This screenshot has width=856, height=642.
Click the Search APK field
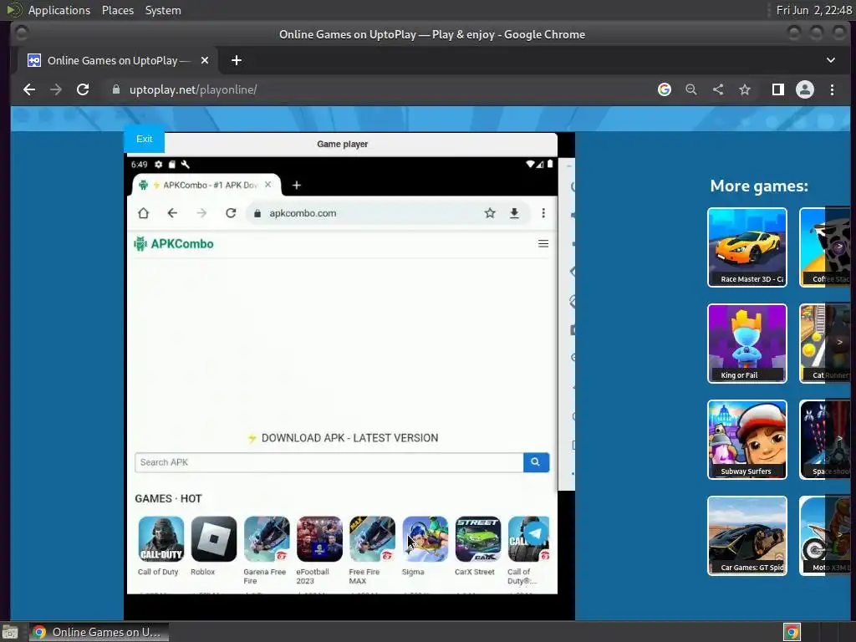329,462
